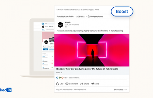This screenshot has height=98, width=153.
Task: Click the 5/26/2021 post date
Action: [x=80, y=17]
